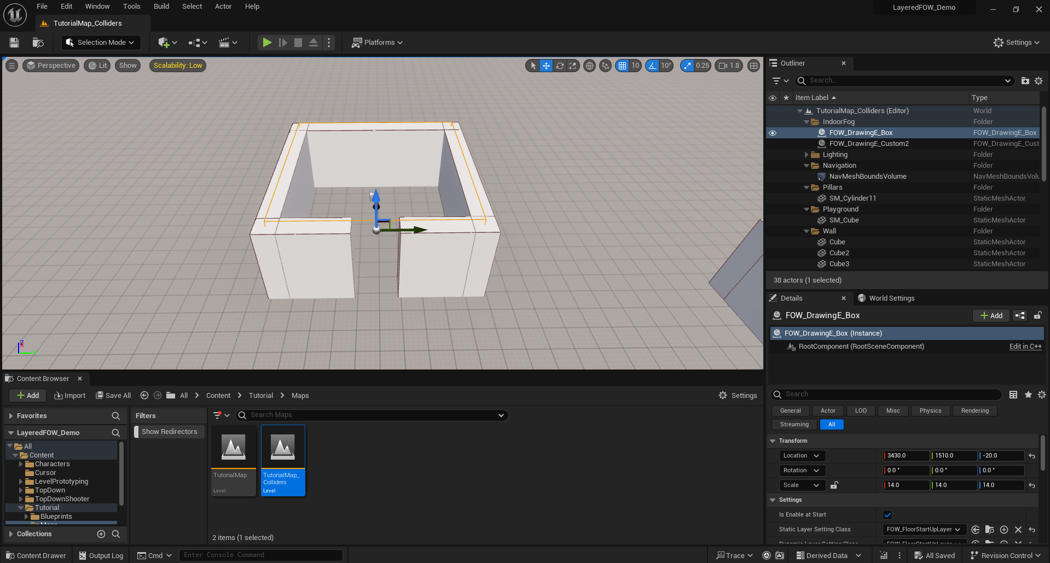Reset Location to default arrow
This screenshot has height=563, width=1050.
tap(1032, 456)
